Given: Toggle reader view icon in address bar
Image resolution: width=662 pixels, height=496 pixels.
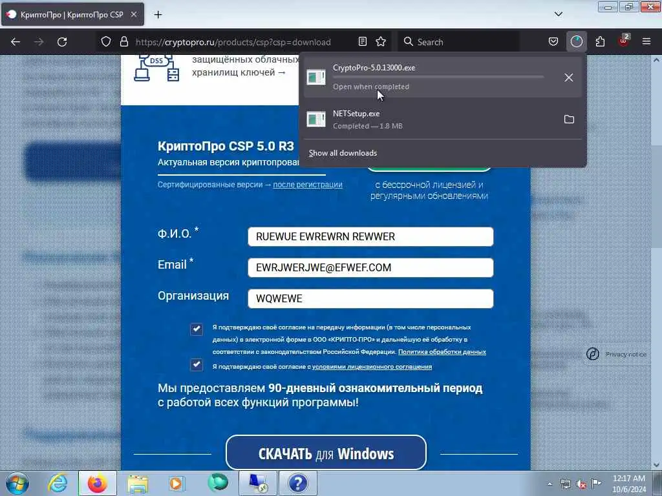Looking at the screenshot, I should point(362,41).
